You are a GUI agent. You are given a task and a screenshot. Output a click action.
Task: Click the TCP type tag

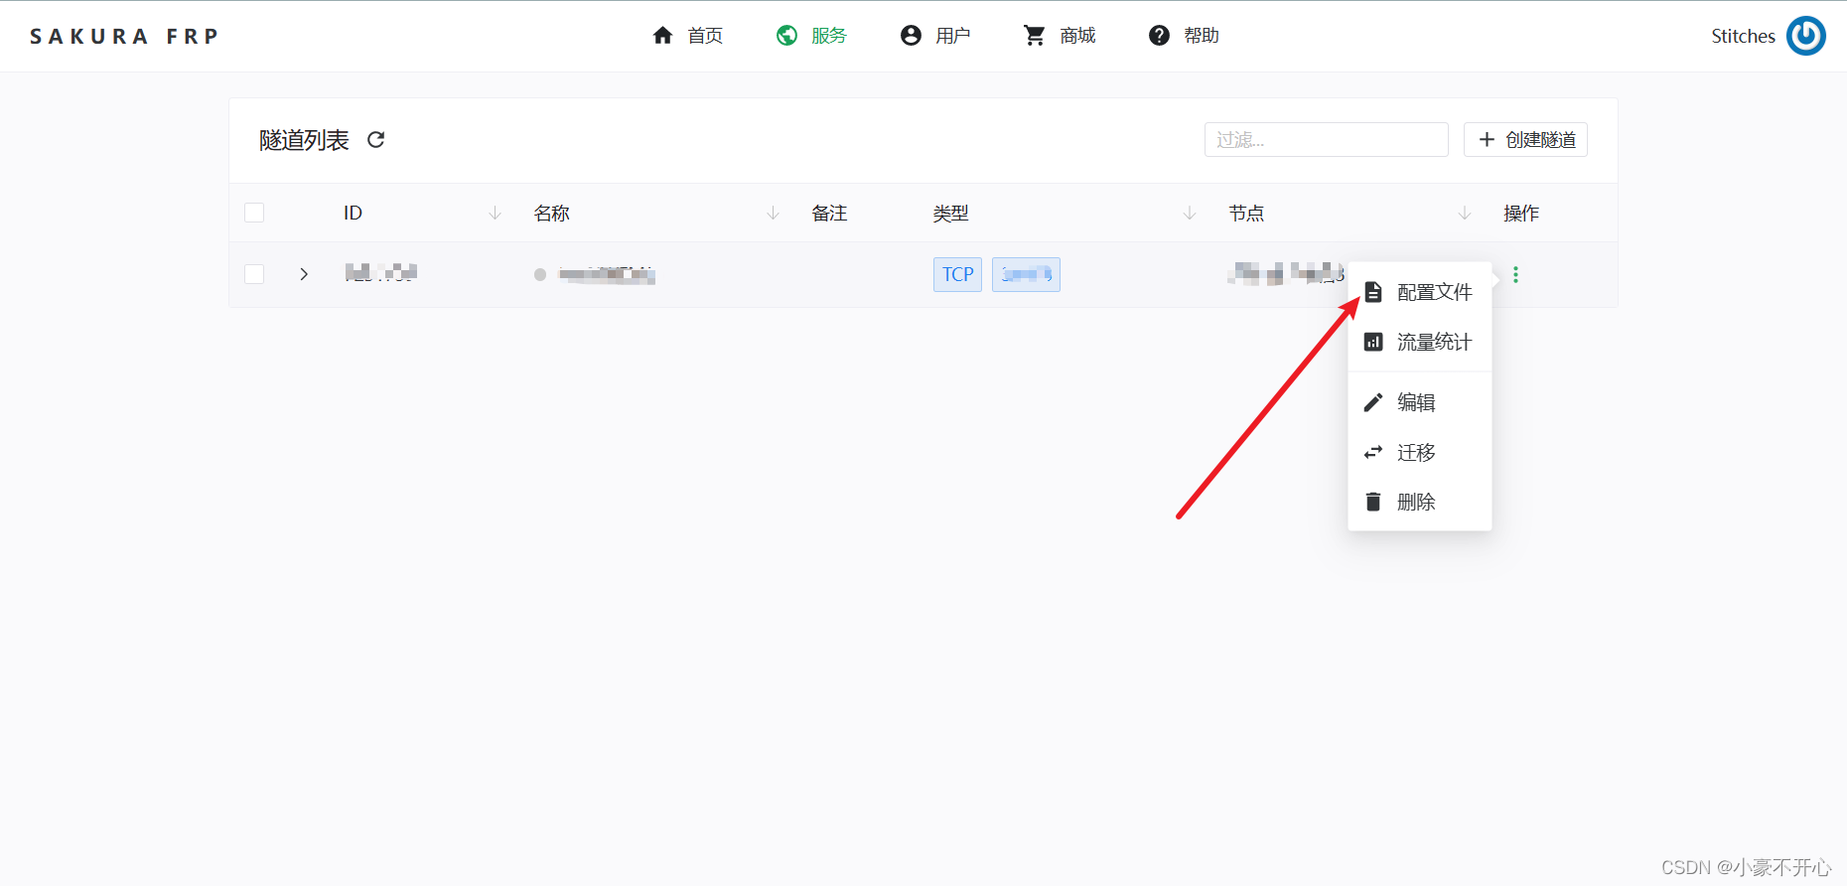[x=957, y=274]
